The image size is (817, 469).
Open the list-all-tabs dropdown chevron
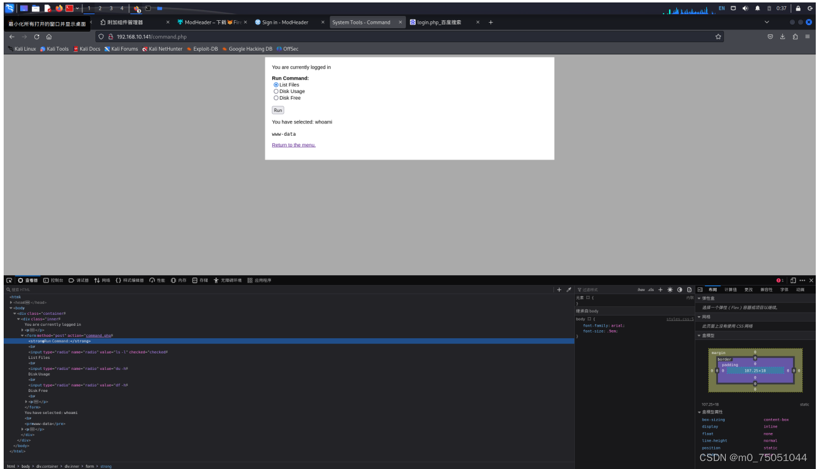click(766, 22)
